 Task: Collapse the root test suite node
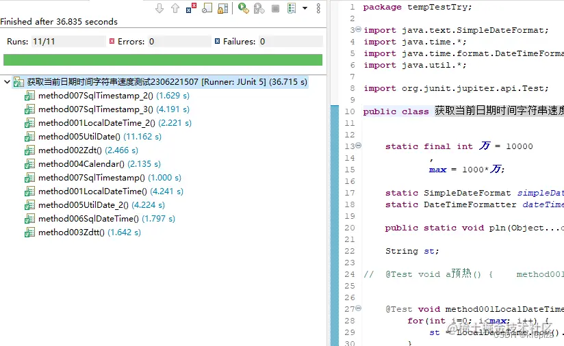coord(7,82)
